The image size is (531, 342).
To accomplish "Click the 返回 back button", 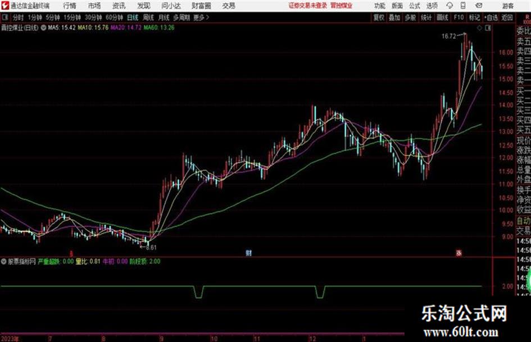I will tap(507, 17).
